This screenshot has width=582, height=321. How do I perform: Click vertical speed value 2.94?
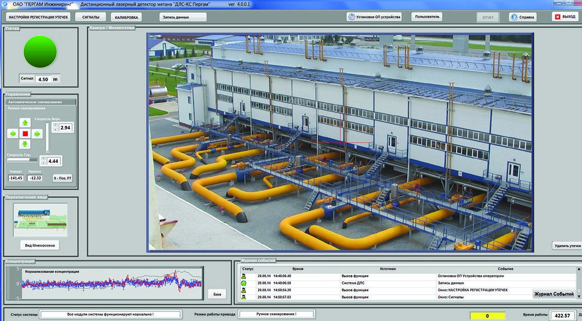click(x=65, y=128)
